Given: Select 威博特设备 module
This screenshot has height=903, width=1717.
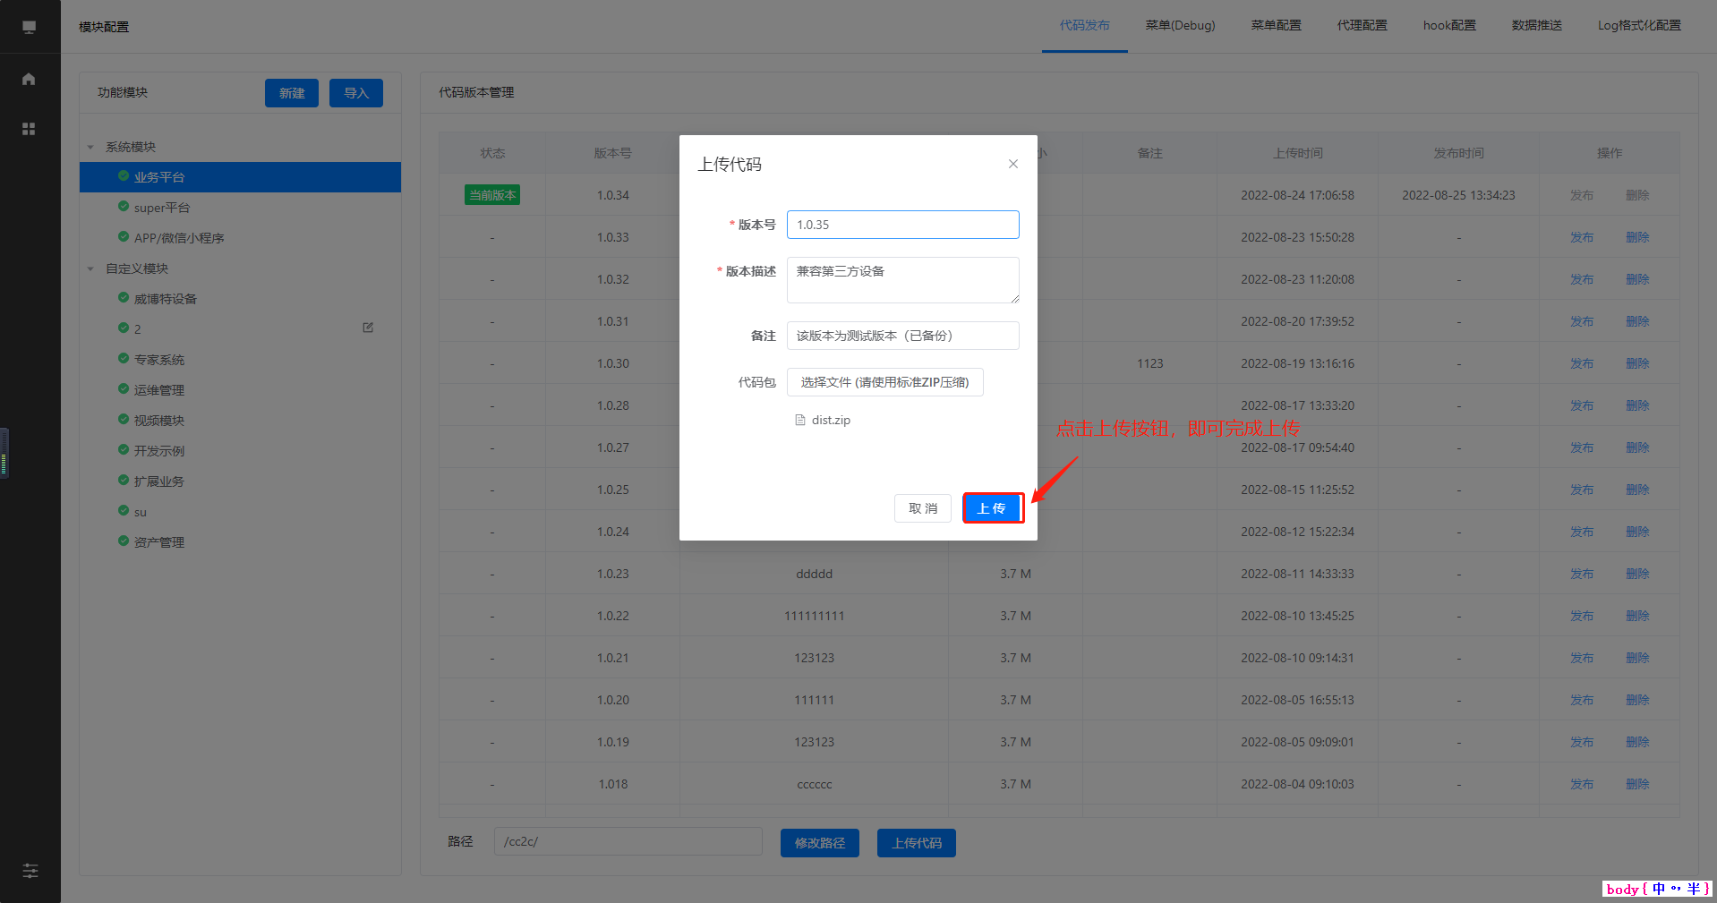Looking at the screenshot, I should point(240,299).
